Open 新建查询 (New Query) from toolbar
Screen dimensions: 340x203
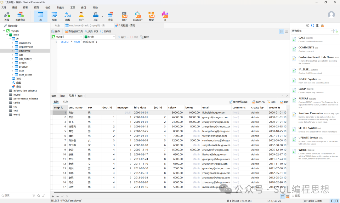click(20, 16)
